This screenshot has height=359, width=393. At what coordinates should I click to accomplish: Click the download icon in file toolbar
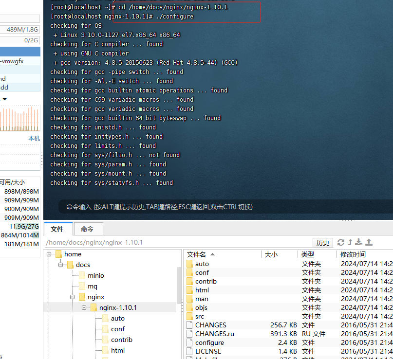[359, 242]
